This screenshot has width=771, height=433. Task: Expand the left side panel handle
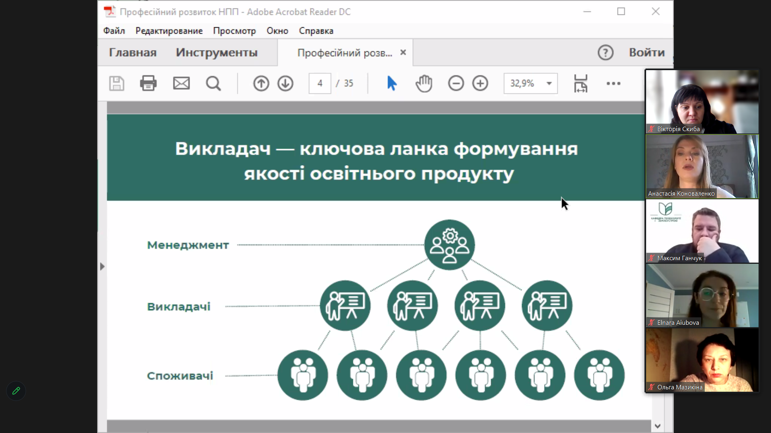coord(102,265)
